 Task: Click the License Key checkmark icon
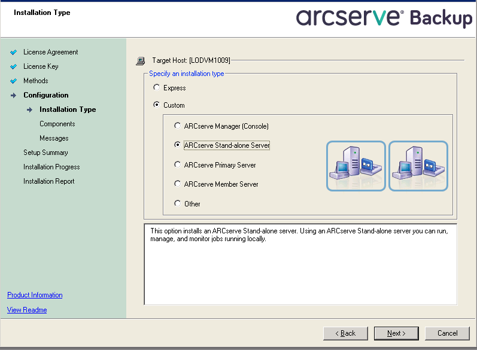click(13, 66)
